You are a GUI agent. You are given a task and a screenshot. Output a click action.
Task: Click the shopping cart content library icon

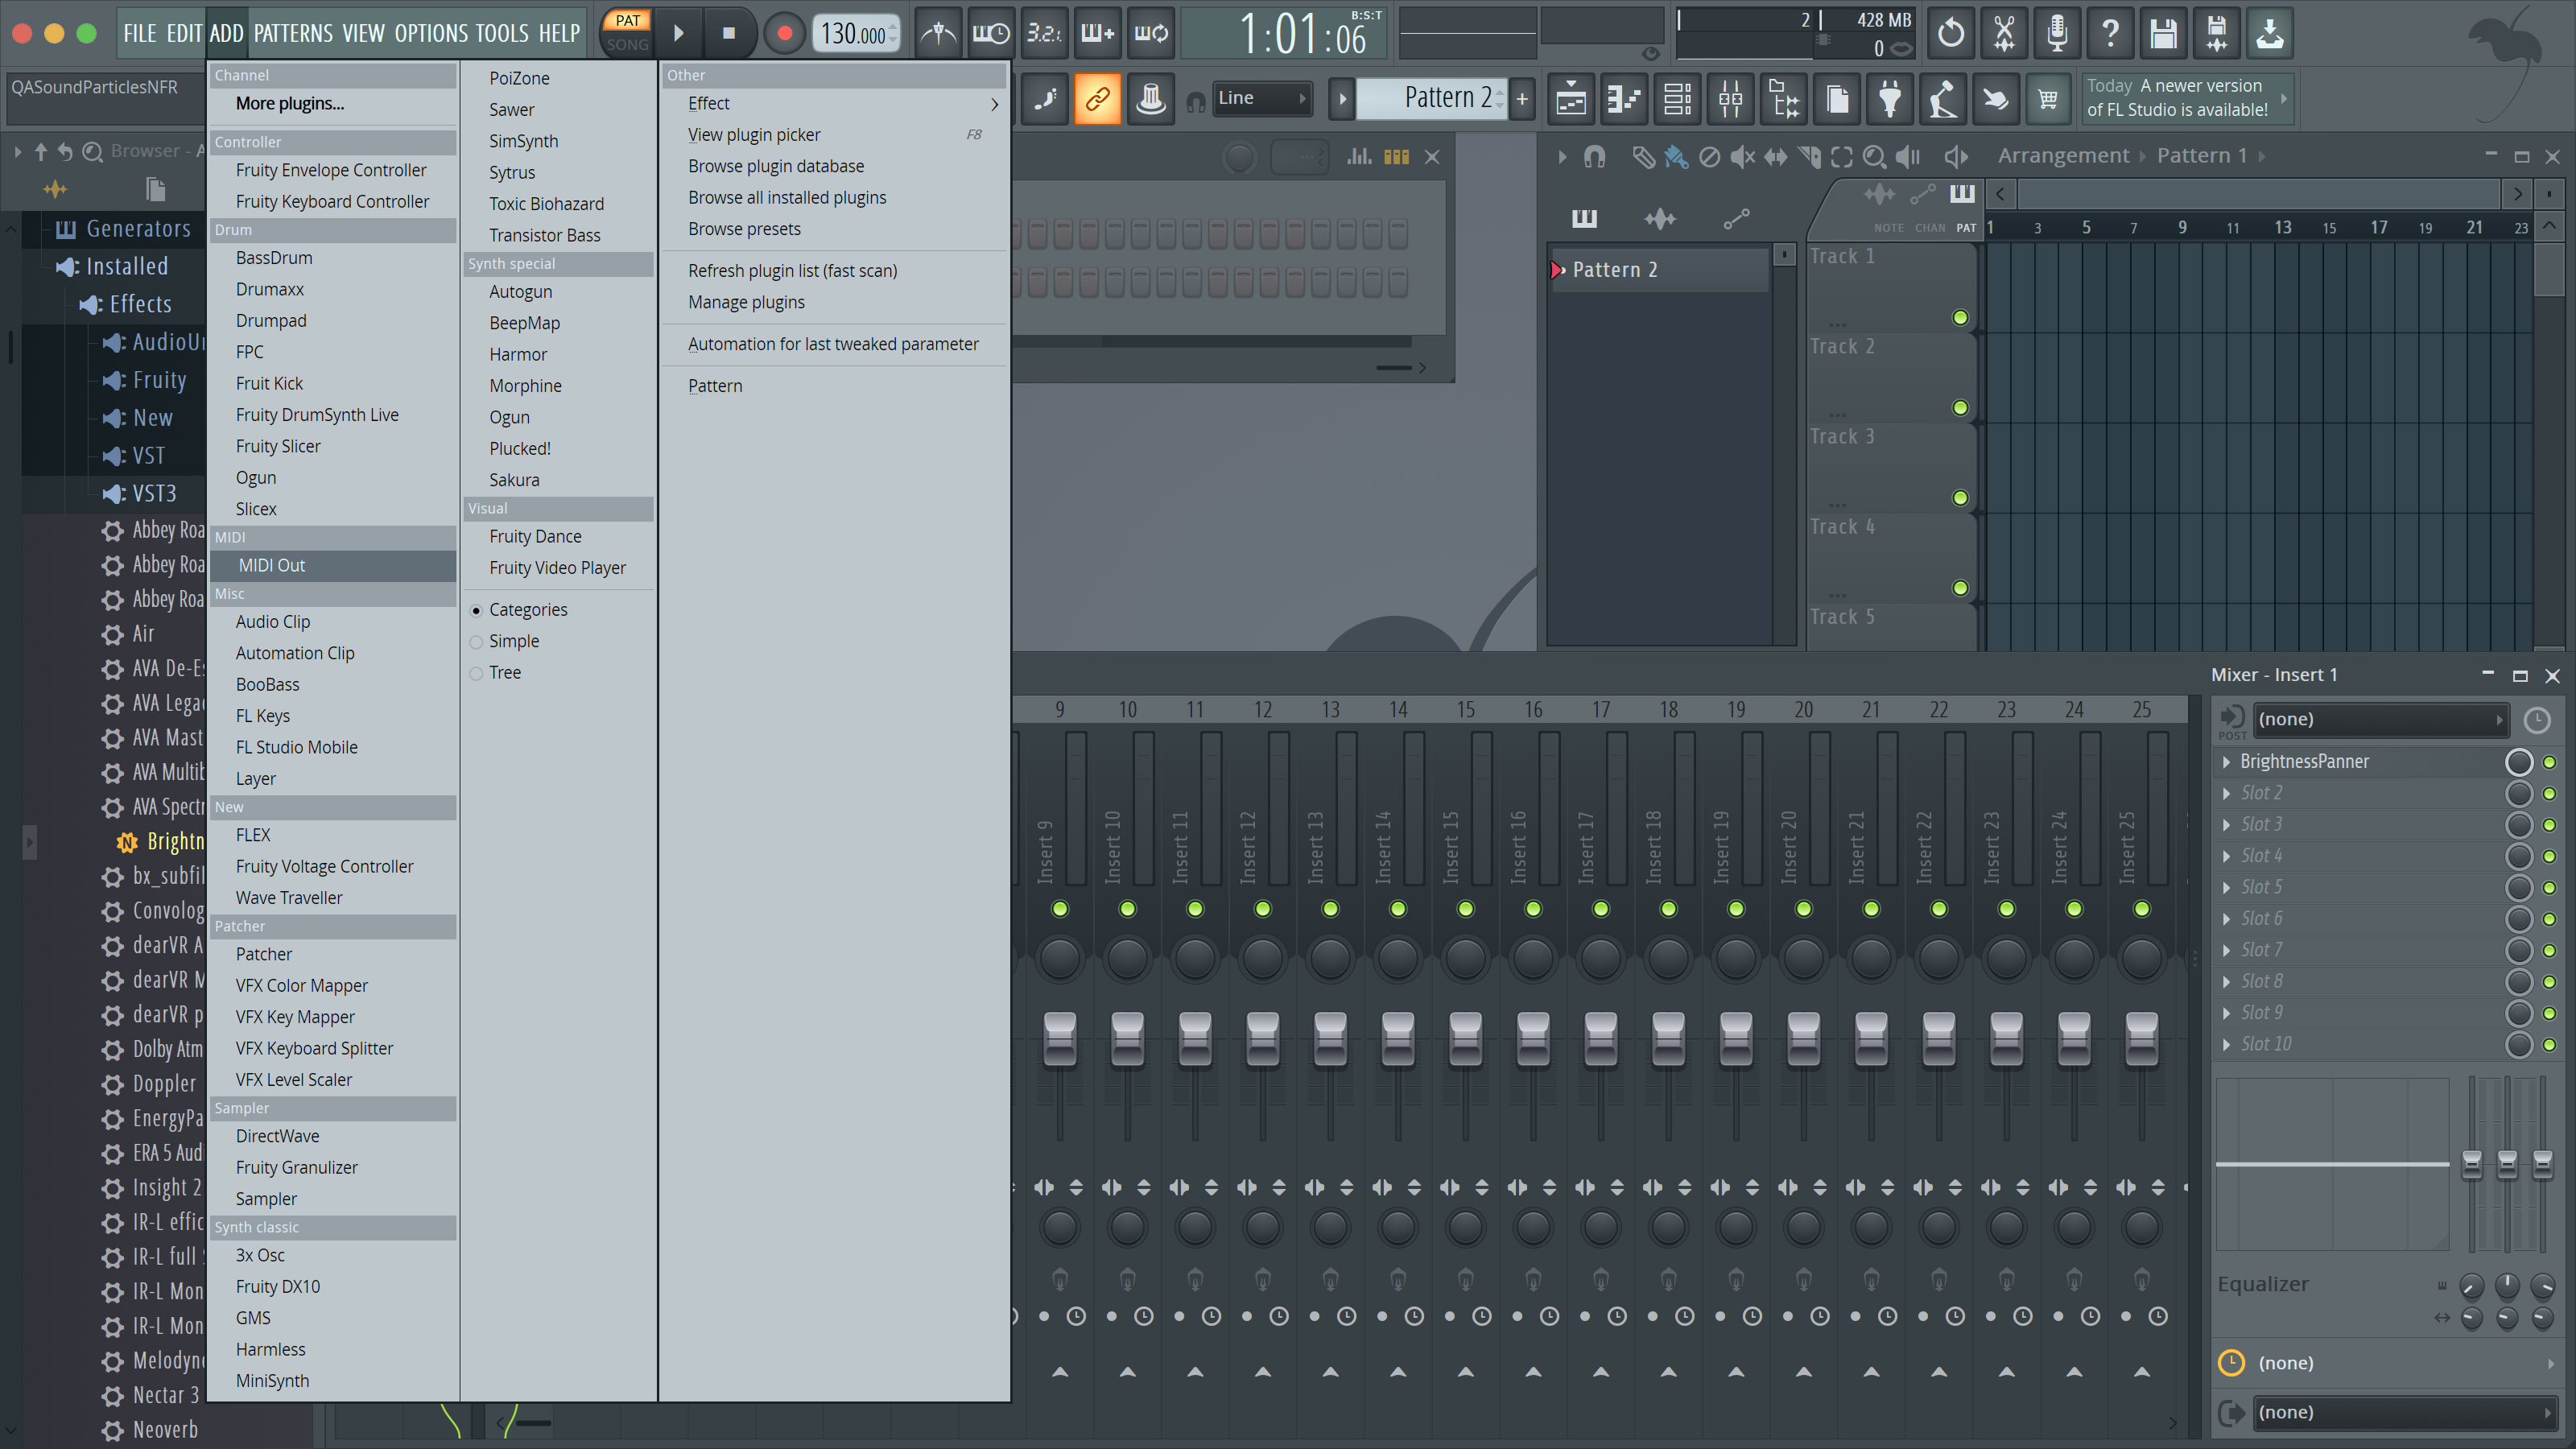tap(2048, 99)
